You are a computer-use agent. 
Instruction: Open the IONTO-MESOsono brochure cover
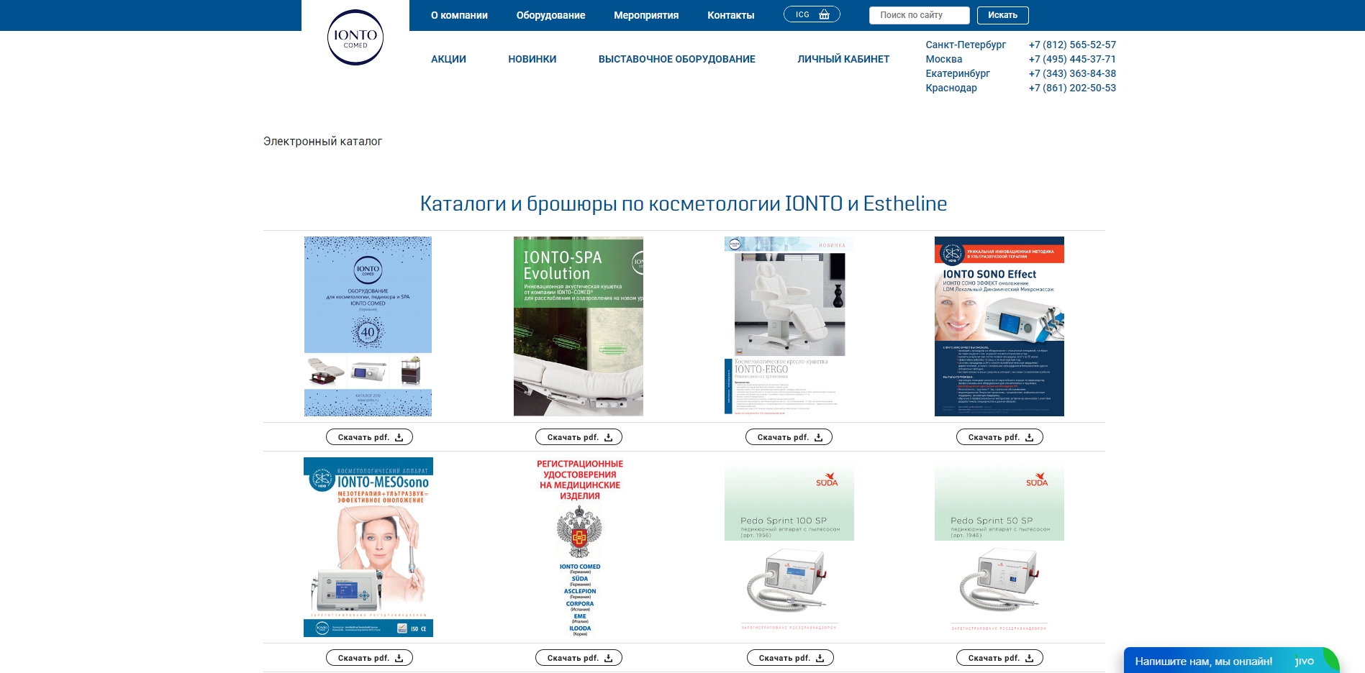(368, 547)
